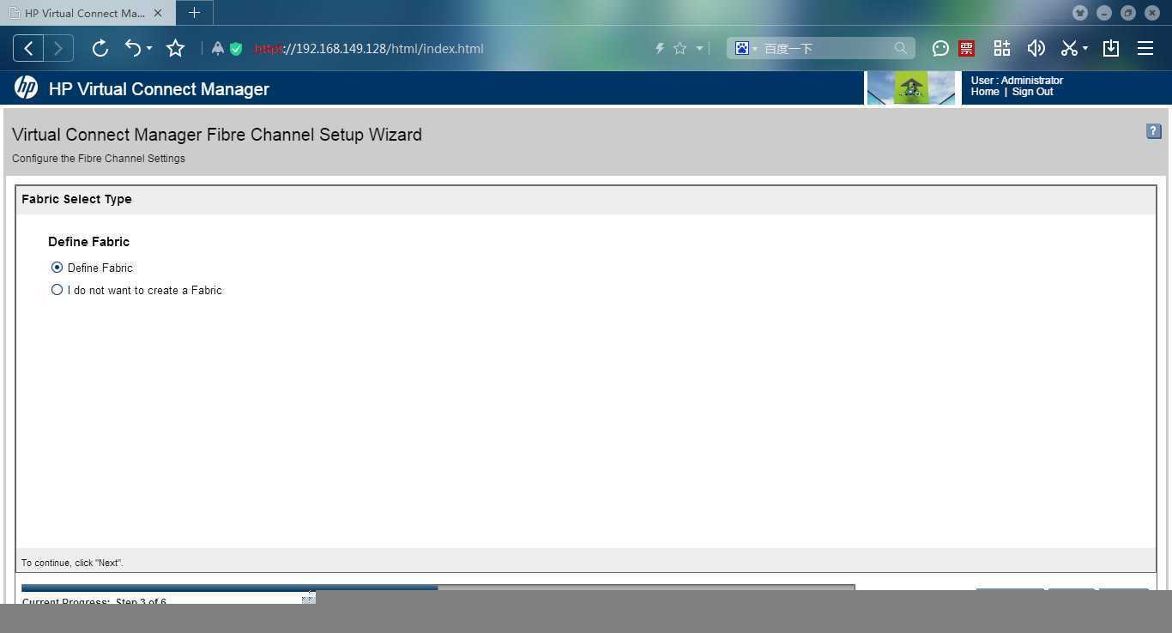Click the HP logo

coord(26,87)
